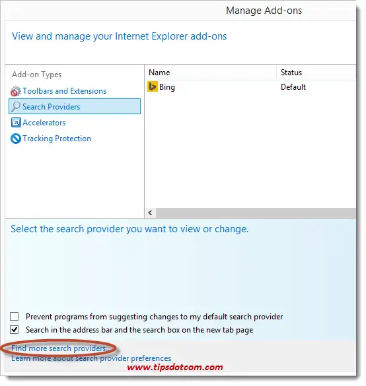Screen dimensions: 366x386
Task: Open Find more search providers link
Action: click(x=59, y=348)
